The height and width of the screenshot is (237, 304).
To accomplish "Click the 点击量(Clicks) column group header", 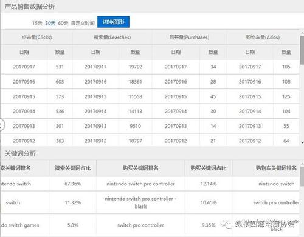I will coord(36,37).
